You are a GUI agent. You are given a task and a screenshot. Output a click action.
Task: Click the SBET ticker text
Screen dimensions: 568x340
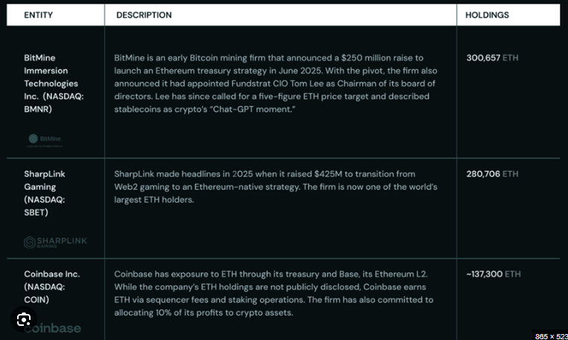pos(35,212)
